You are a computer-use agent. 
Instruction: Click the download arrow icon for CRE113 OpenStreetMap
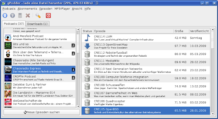tap(87, 46)
